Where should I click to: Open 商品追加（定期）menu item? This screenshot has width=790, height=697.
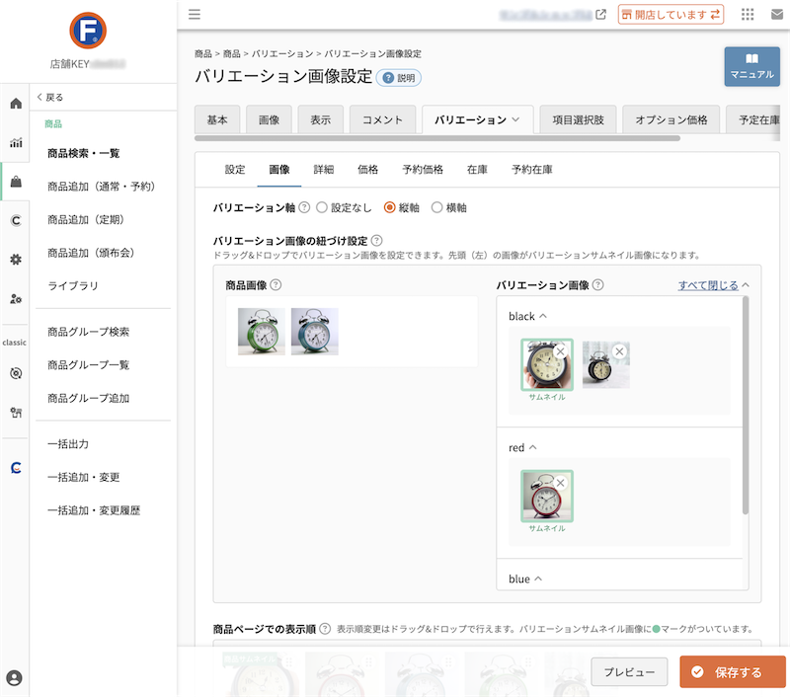point(86,219)
